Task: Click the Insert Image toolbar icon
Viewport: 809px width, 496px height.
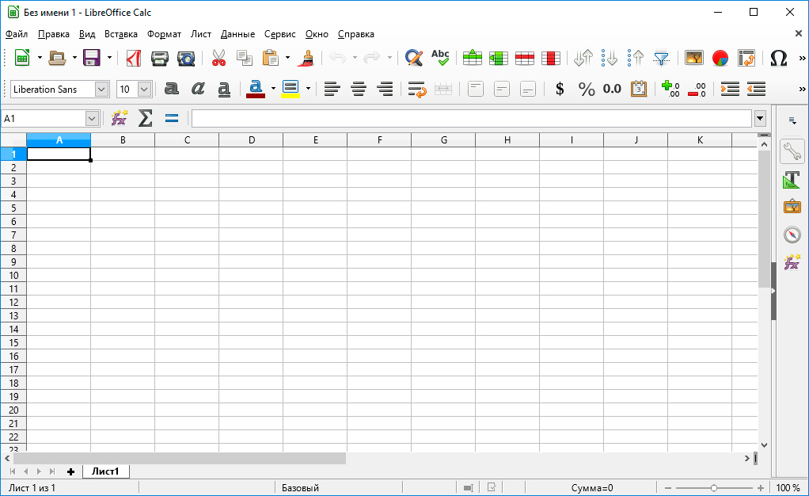Action: 694,58
